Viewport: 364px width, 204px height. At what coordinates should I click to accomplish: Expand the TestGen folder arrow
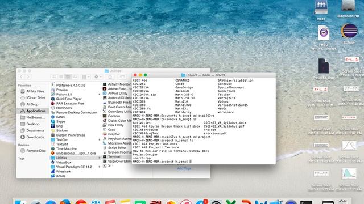(x=100, y=140)
